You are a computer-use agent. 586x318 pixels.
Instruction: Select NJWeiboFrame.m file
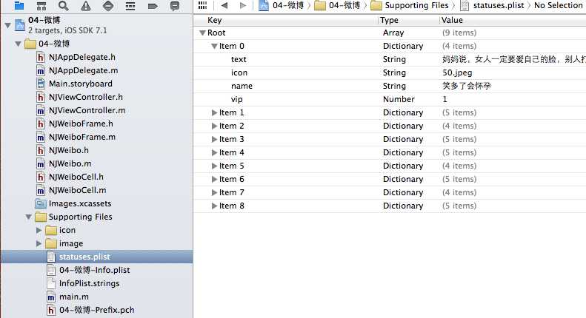tap(81, 137)
